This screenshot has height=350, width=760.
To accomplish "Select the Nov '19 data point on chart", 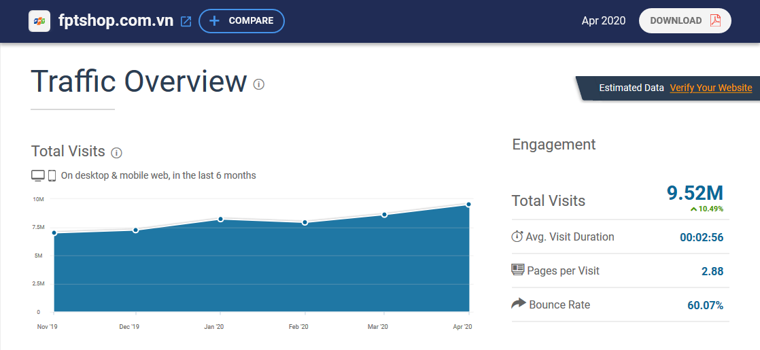I will tap(54, 233).
